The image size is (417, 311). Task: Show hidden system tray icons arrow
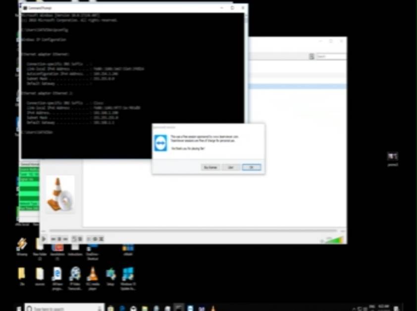(x=354, y=309)
